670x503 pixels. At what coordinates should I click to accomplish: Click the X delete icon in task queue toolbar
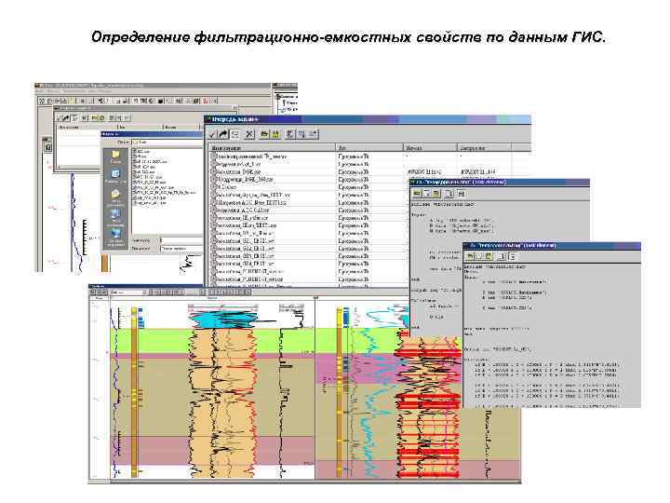tap(249, 134)
